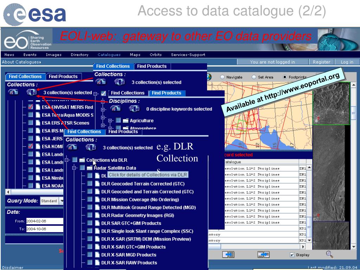
Task: Click the second Collections icon in leftmost panel
Action: pos(32,92)
